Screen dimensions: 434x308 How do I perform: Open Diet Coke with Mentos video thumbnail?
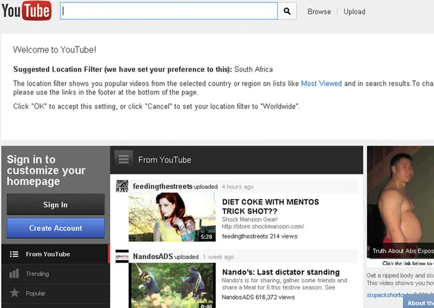172,217
